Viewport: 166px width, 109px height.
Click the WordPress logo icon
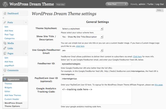click(x=5, y=4)
